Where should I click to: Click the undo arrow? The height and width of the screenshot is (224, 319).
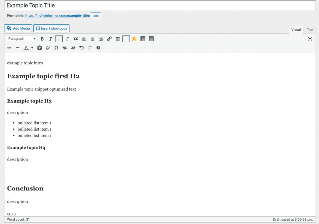[82, 48]
